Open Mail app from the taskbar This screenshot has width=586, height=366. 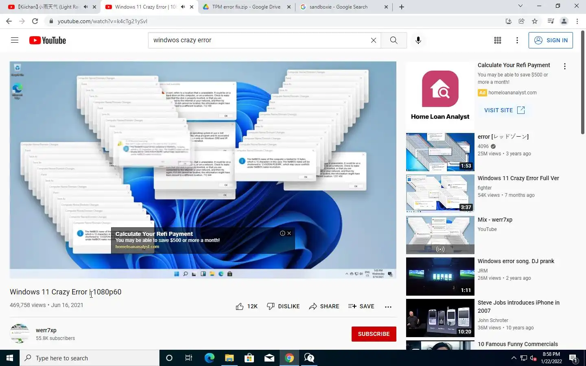(x=269, y=358)
